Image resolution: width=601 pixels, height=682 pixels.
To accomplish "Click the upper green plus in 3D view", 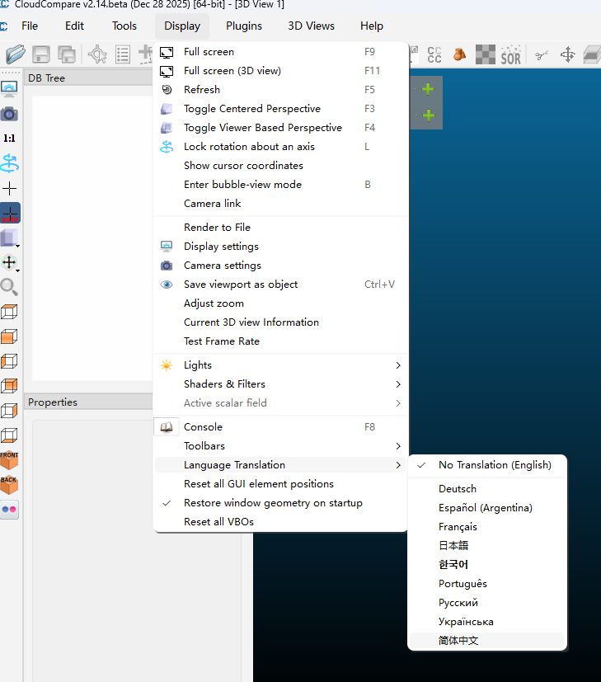I will click(428, 89).
